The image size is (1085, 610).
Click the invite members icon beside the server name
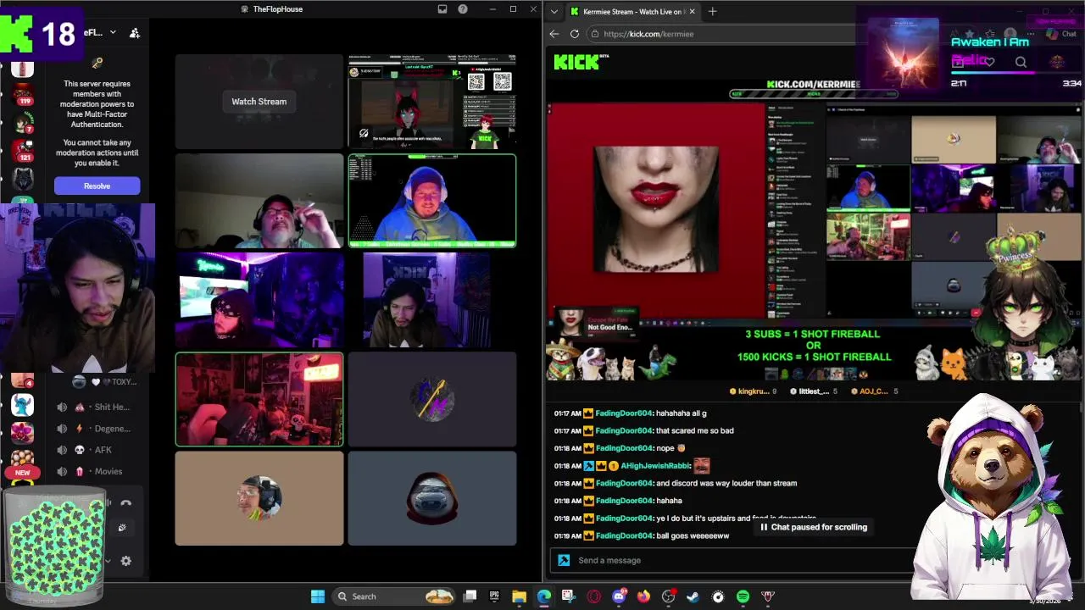[135, 33]
